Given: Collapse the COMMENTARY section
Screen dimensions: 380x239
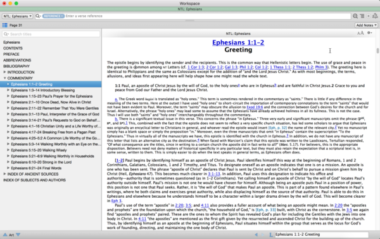Looking at the screenshot, I should (x=4, y=78).
